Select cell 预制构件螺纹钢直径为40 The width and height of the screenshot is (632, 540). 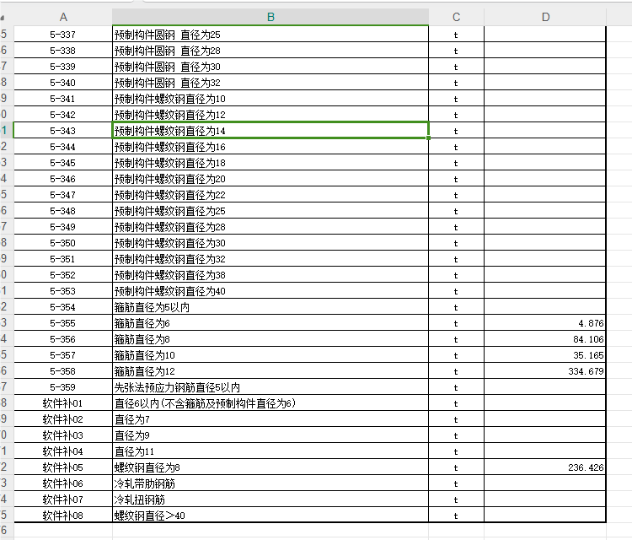pos(270,291)
